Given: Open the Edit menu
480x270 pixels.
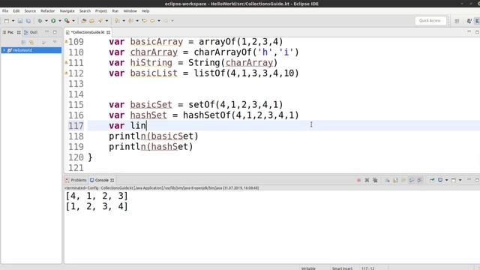Looking at the screenshot, I should (16, 10).
